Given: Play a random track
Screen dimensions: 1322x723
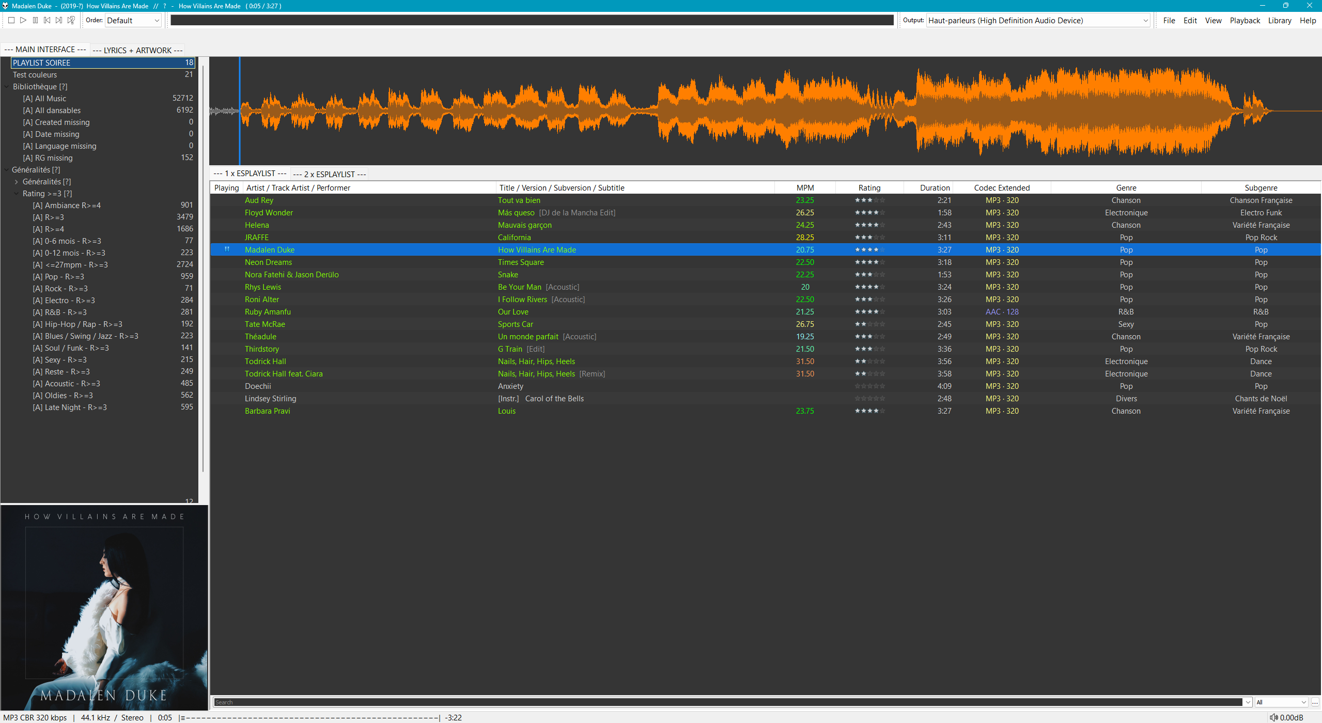Looking at the screenshot, I should tap(71, 20).
